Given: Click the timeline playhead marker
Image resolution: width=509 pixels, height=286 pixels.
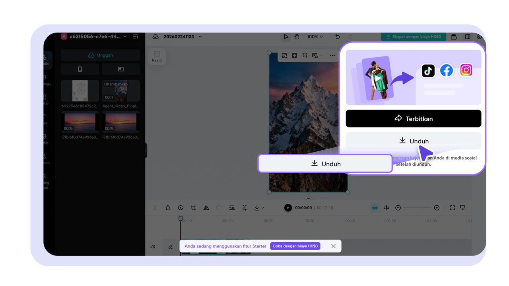Looking at the screenshot, I should [x=181, y=218].
